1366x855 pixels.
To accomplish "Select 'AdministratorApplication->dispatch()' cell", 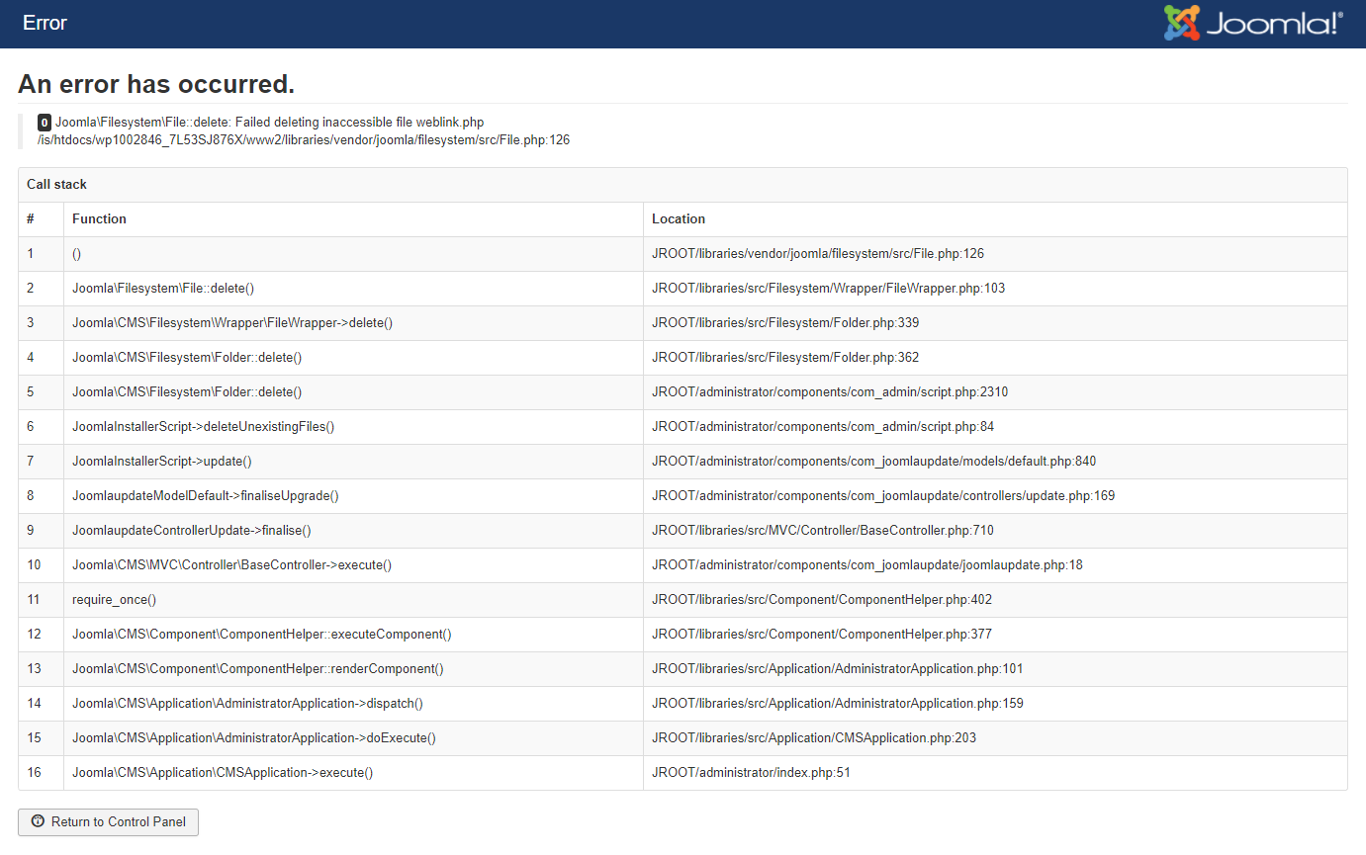I will [353, 704].
